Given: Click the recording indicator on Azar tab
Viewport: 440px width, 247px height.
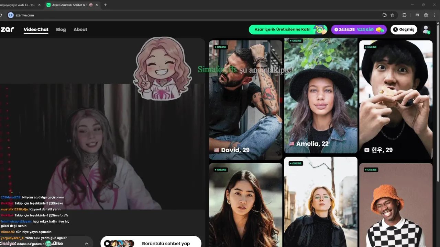Looking at the screenshot, I should tap(91, 5).
